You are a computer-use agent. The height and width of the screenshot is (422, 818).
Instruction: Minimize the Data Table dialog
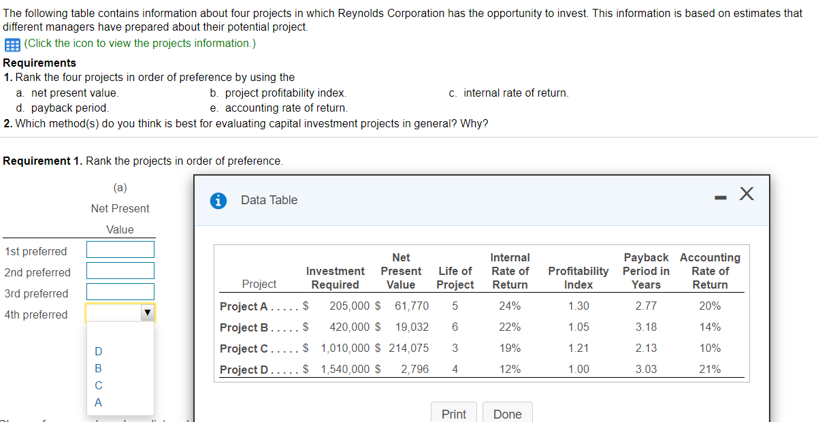721,197
